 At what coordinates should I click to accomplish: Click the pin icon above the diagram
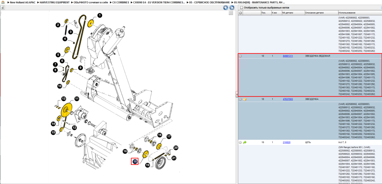[3, 8]
